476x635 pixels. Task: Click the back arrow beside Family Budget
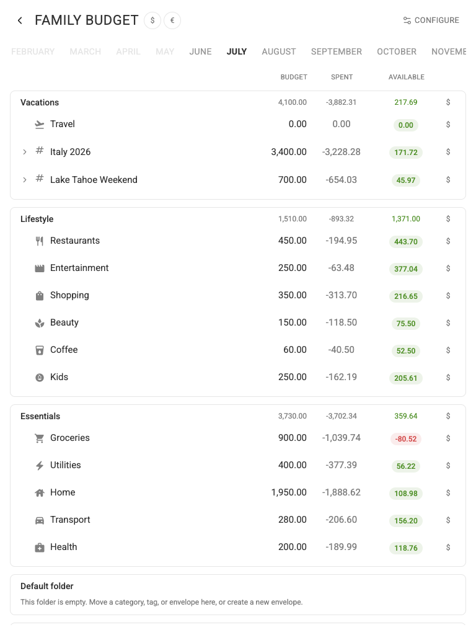pyautogui.click(x=20, y=20)
